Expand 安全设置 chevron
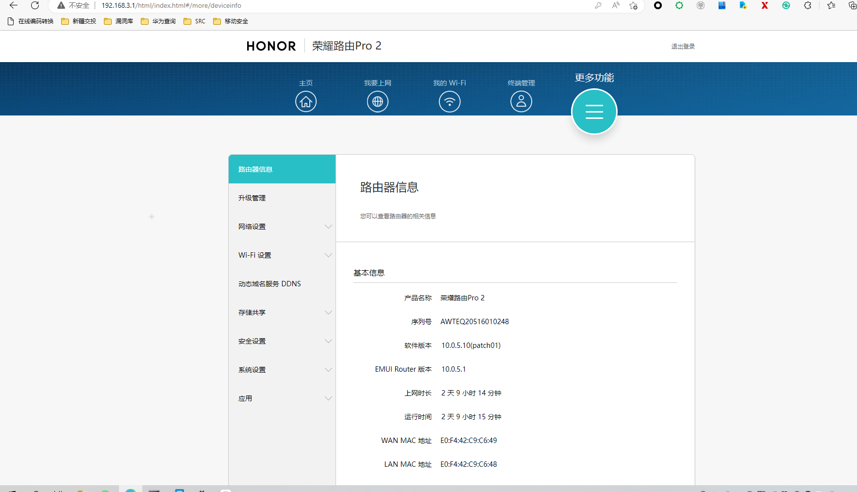 click(x=329, y=341)
